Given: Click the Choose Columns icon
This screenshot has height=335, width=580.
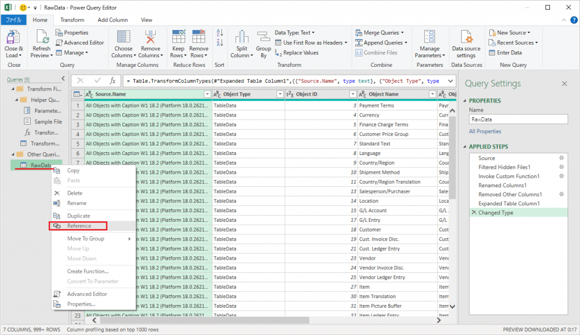Looking at the screenshot, I should coord(123,37).
